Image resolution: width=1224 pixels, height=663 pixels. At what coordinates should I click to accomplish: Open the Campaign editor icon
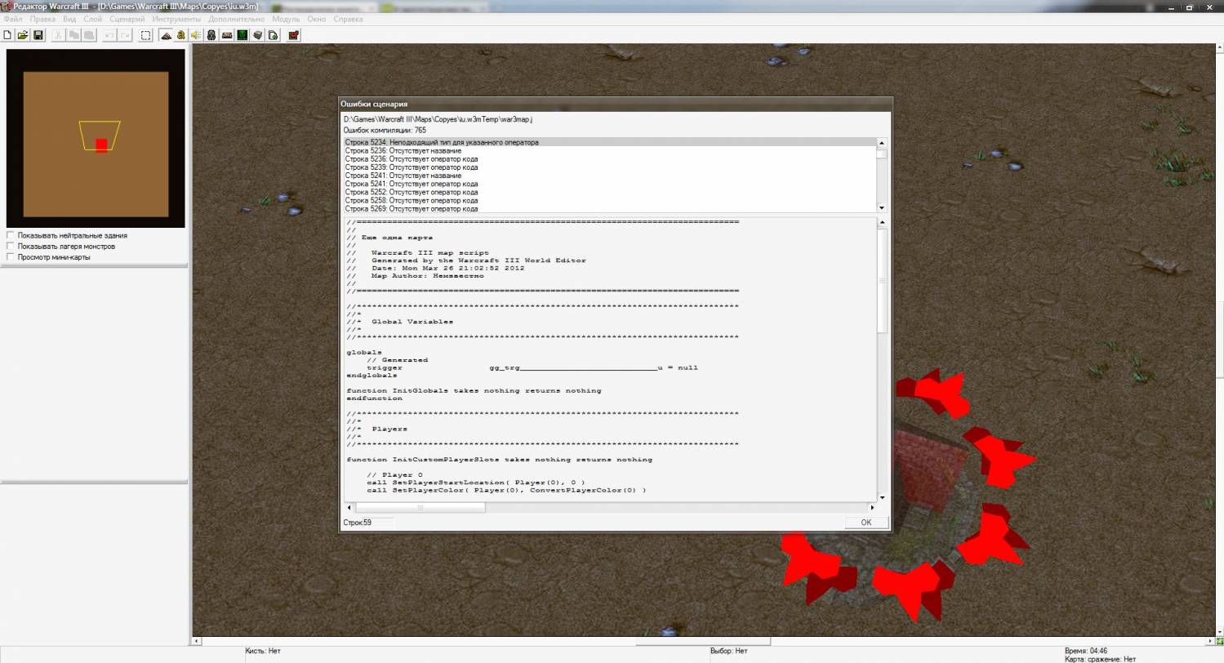coord(227,35)
